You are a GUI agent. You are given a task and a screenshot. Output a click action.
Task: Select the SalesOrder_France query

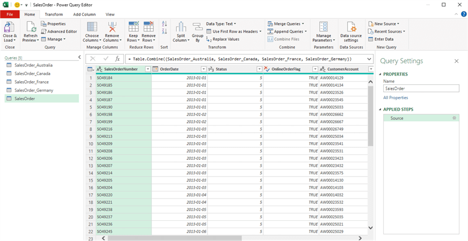(42, 82)
